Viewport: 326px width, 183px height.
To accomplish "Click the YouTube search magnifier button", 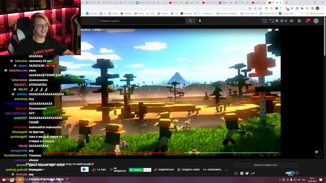I will [190, 21].
